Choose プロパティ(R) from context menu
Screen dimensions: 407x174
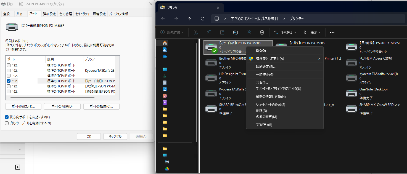pyautogui.click(x=285, y=125)
